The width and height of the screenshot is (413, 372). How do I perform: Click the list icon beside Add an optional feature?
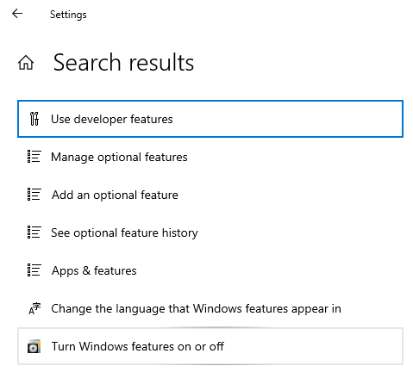click(34, 195)
